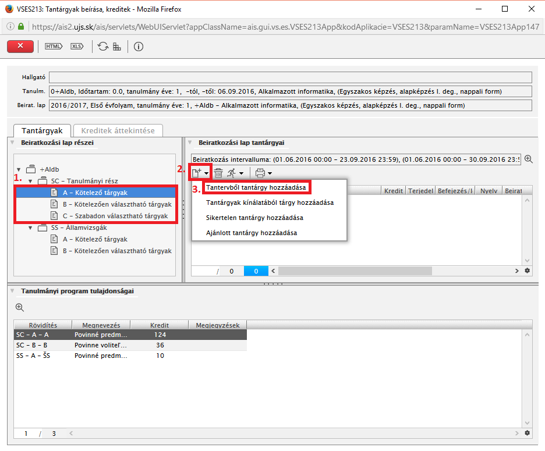Image resolution: width=545 pixels, height=451 pixels.
Task: Click magnifier in Tanulmányi program panel
Action: (19, 307)
